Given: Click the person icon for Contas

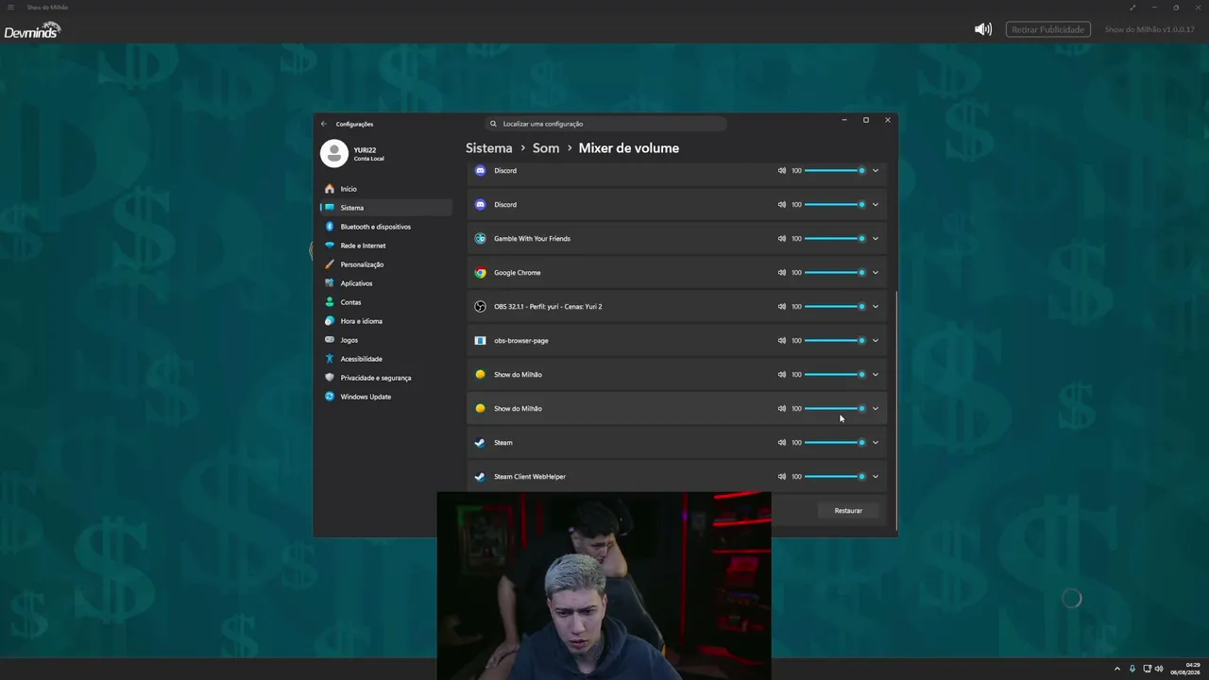Looking at the screenshot, I should click(x=330, y=302).
